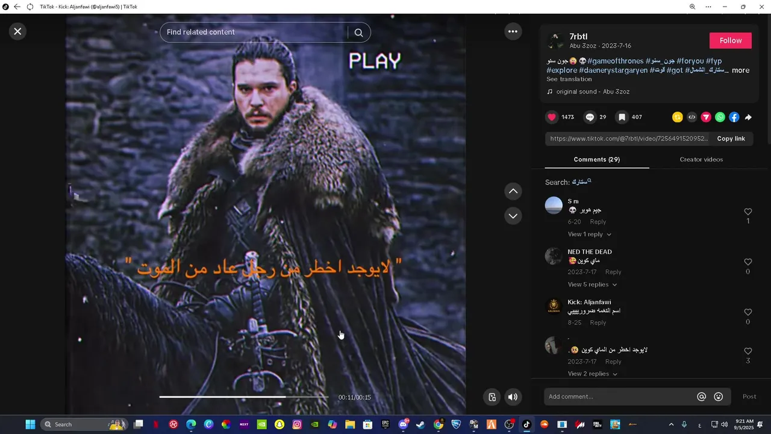
Task: Share to WhatsApp icon
Action: pos(720,118)
